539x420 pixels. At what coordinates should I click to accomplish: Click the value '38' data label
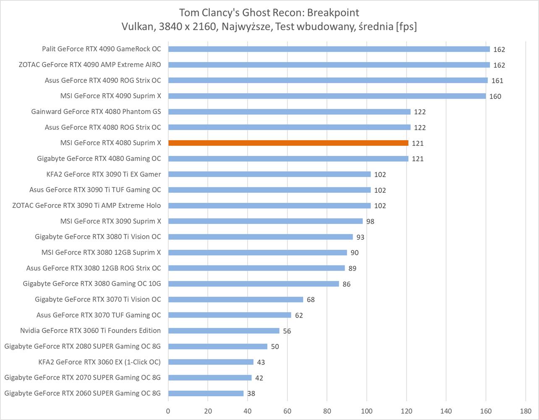251,394
